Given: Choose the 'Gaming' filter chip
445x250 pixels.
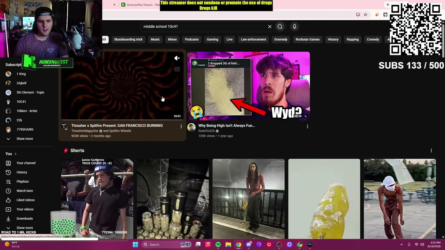Looking at the screenshot, I should click(212, 39).
